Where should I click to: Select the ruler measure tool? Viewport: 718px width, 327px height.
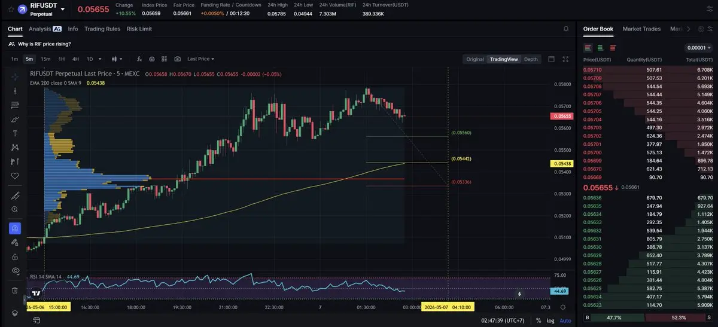(15, 195)
